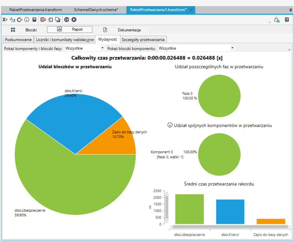Image resolution: width=294 pixels, height=241 pixels.
Task: Click the orange Zapis do bazy danych bar
Action: pos(271,222)
